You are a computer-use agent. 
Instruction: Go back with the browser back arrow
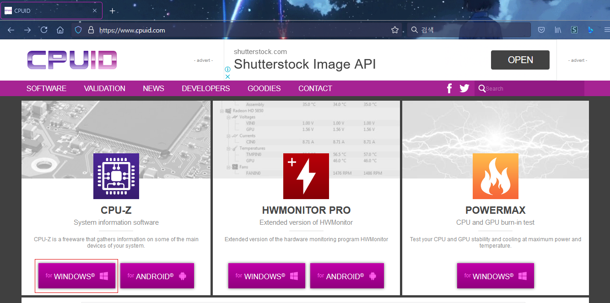11,30
